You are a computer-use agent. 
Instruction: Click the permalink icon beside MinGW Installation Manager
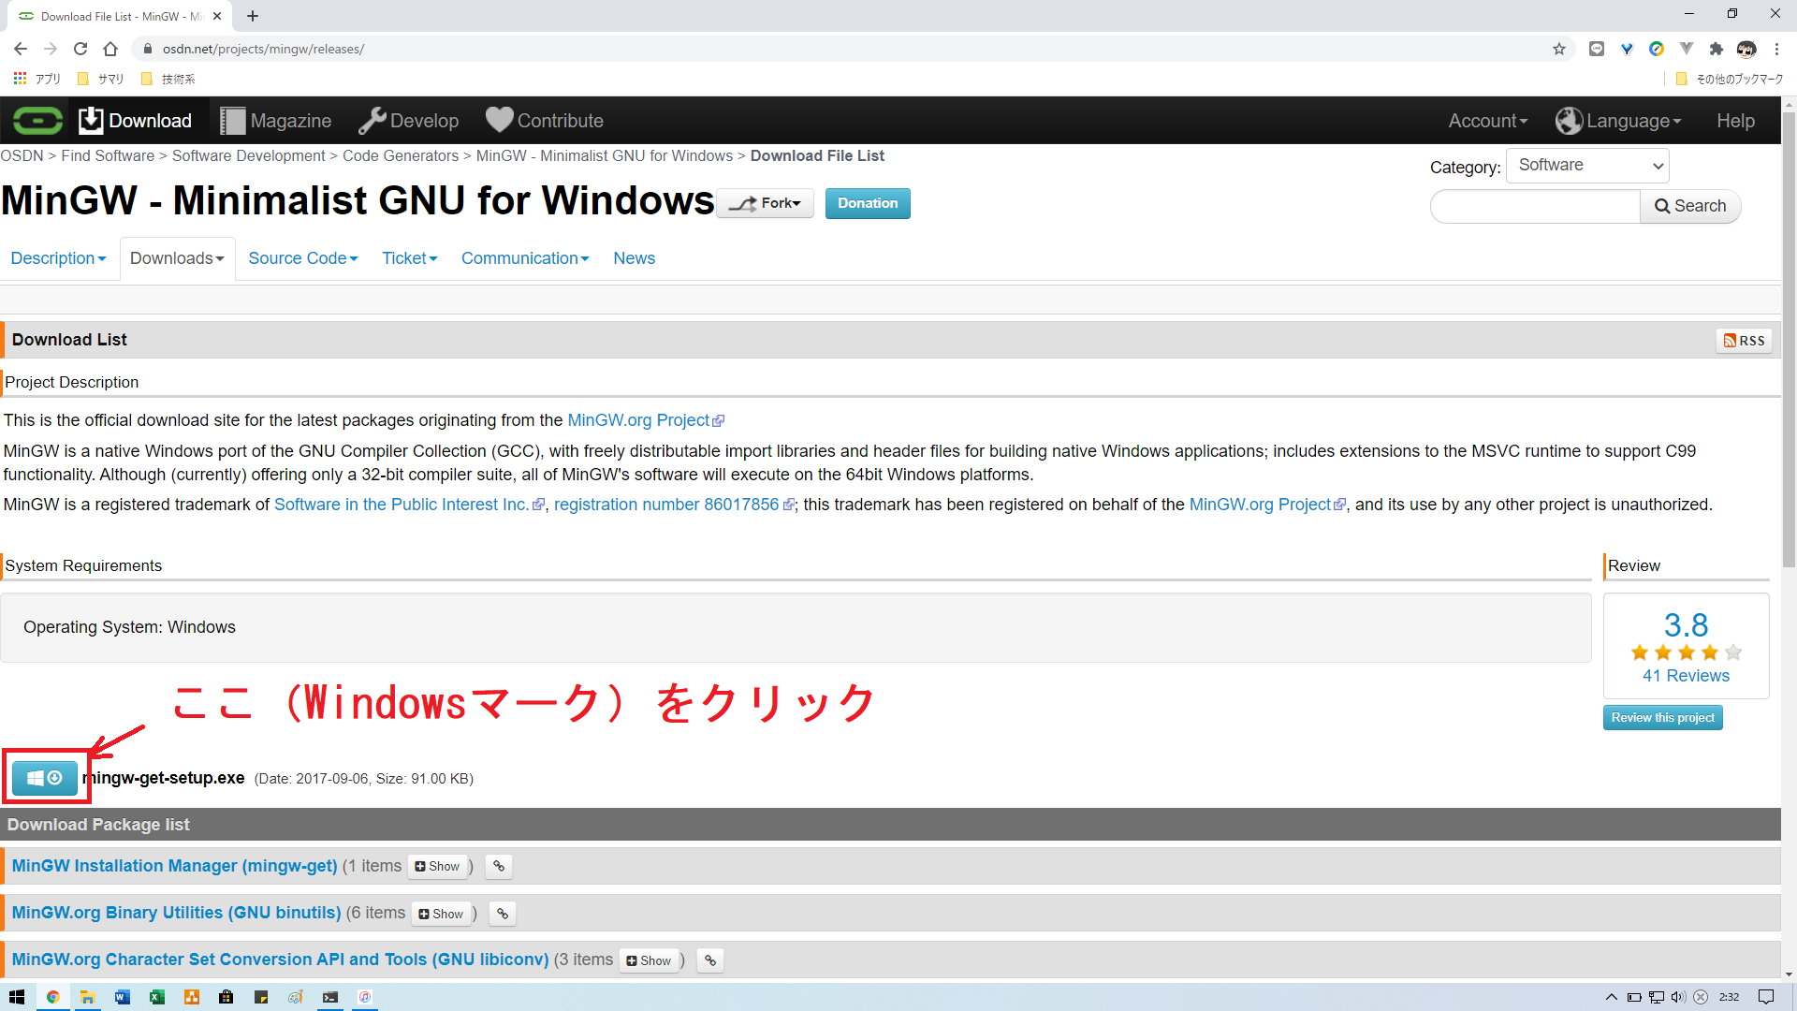pyautogui.click(x=499, y=867)
